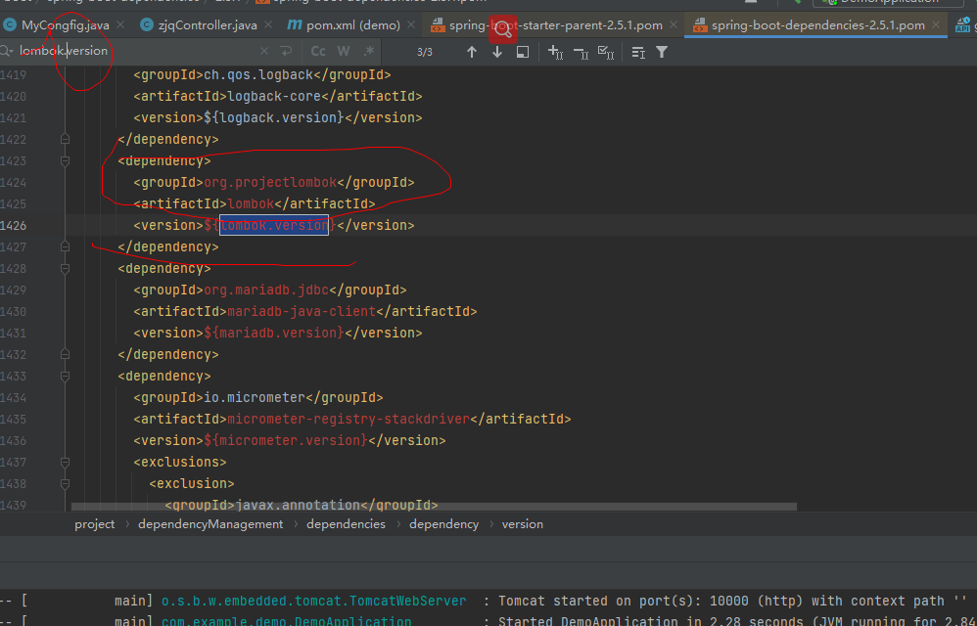
Task: Go to next occurrence arrow
Action: click(497, 52)
